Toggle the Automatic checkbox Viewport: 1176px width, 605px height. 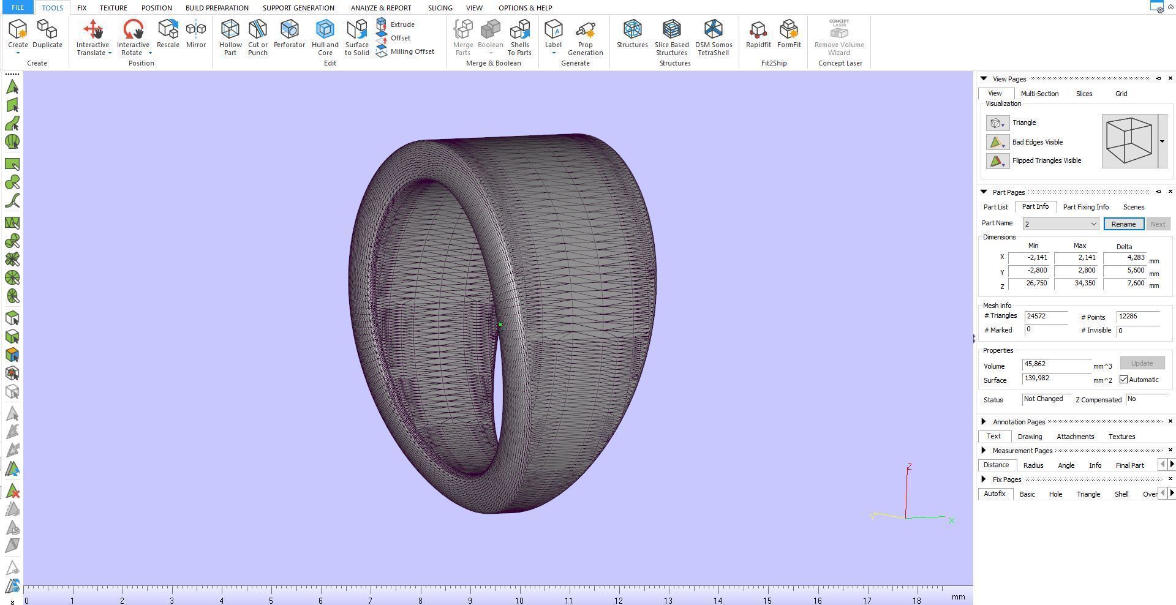[x=1123, y=380]
